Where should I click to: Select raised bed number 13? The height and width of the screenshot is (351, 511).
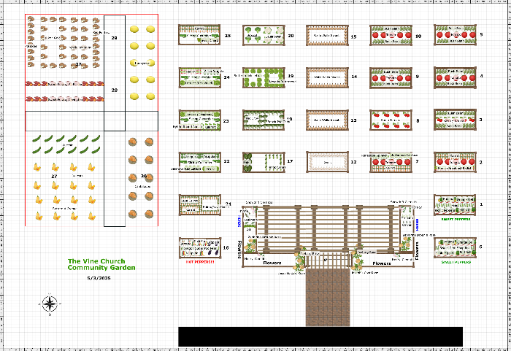327,120
